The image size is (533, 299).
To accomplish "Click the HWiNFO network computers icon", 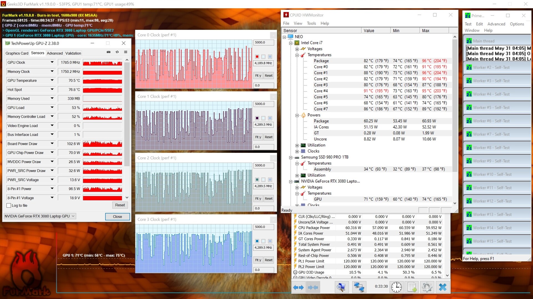I will pyautogui.click(x=359, y=287).
